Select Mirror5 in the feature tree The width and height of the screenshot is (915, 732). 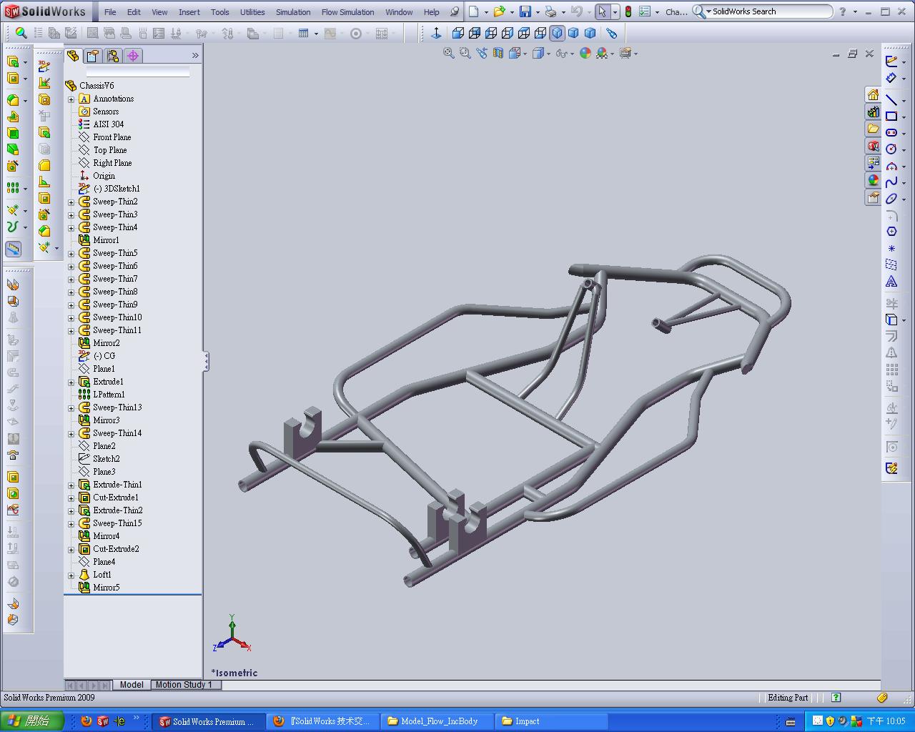click(x=106, y=588)
